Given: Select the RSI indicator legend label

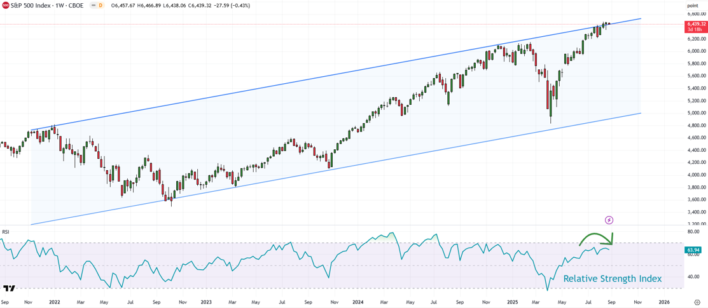Looking at the screenshot, I should click(x=6, y=232).
